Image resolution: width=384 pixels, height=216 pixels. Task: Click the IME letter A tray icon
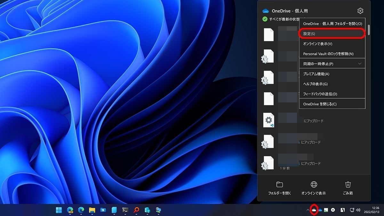pyautogui.click(x=342, y=210)
